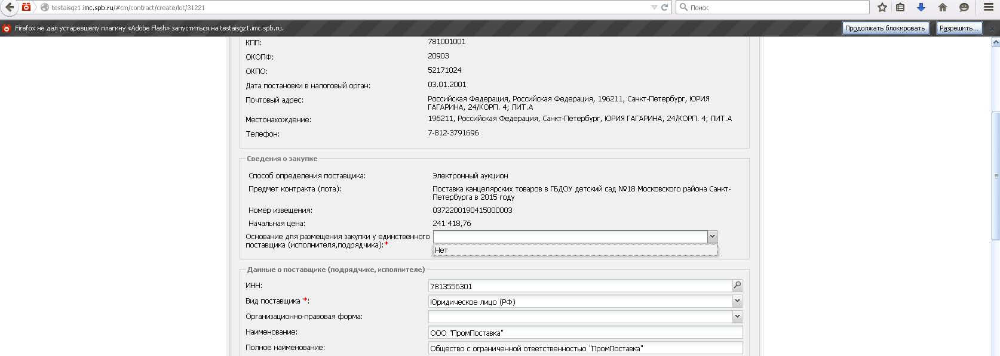Click the 'Полное наименование' input field

585,348
